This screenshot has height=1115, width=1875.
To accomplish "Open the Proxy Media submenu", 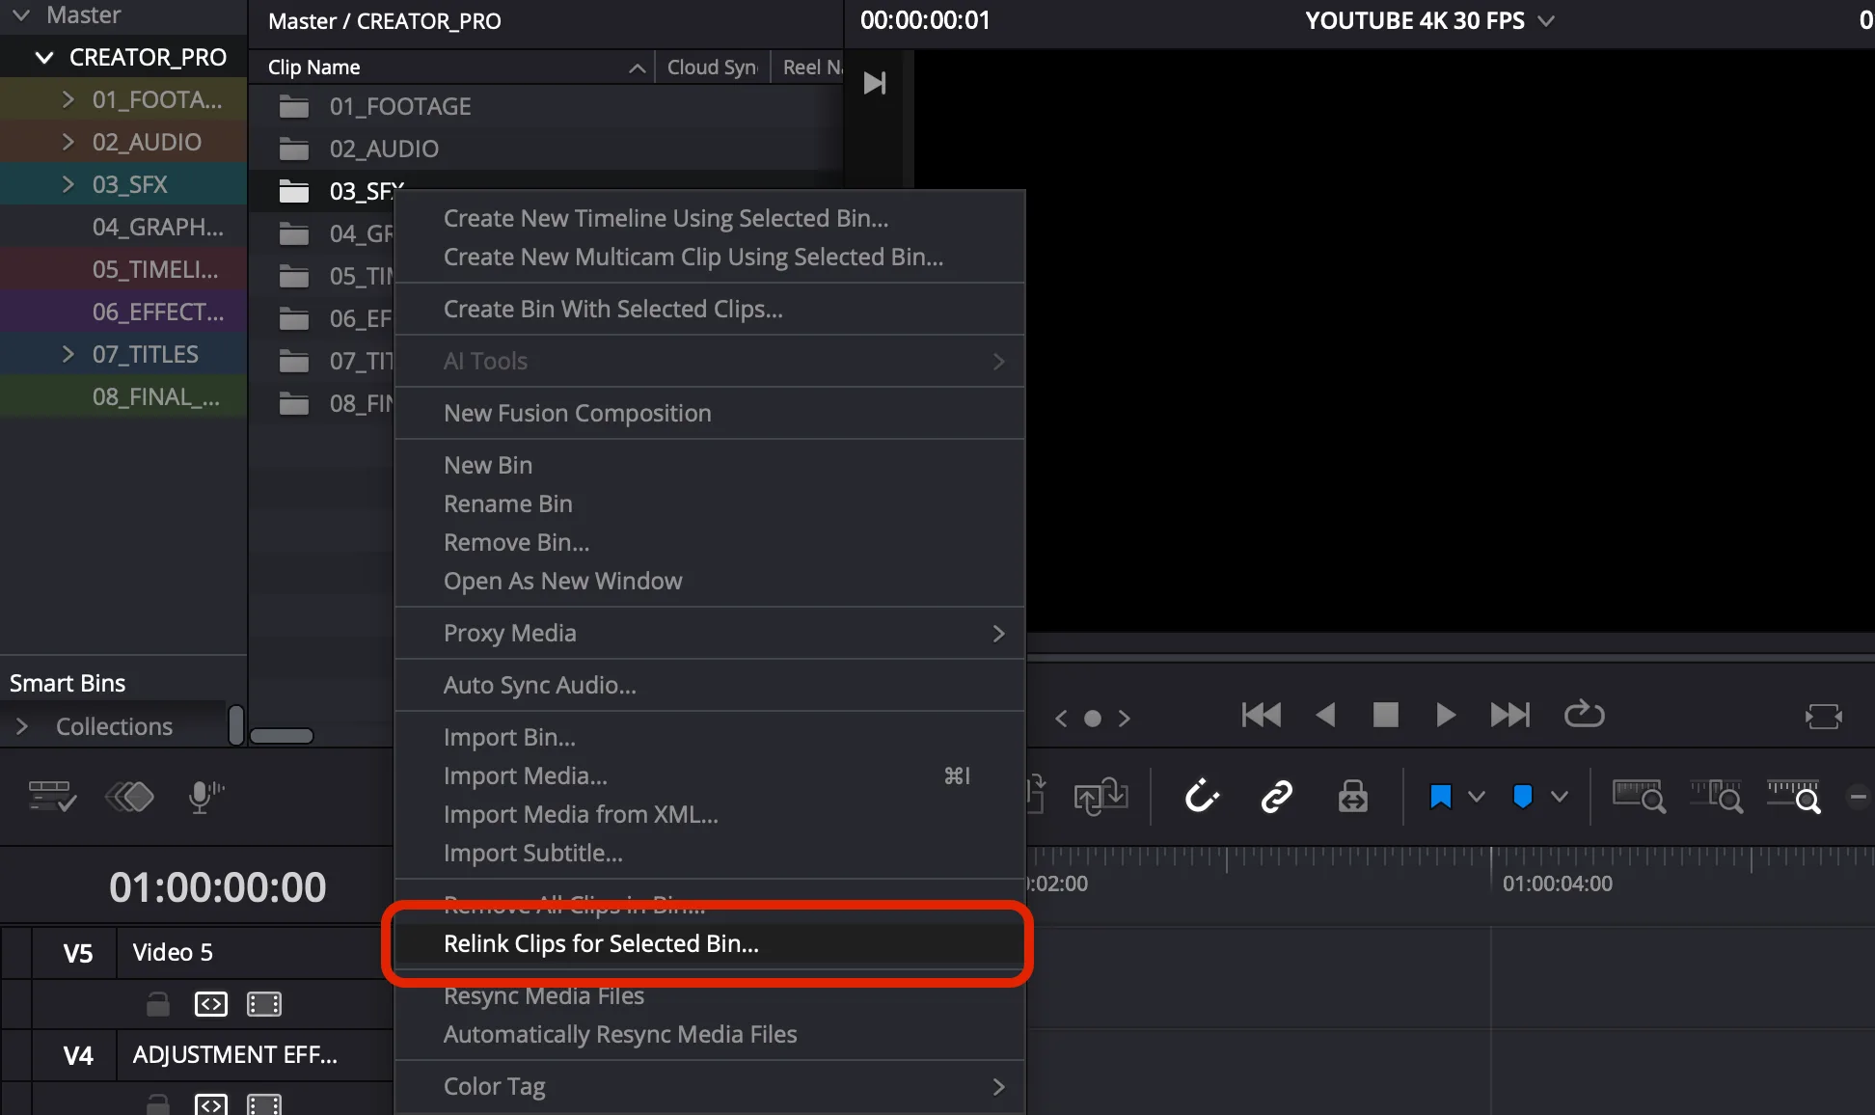I will pos(709,633).
